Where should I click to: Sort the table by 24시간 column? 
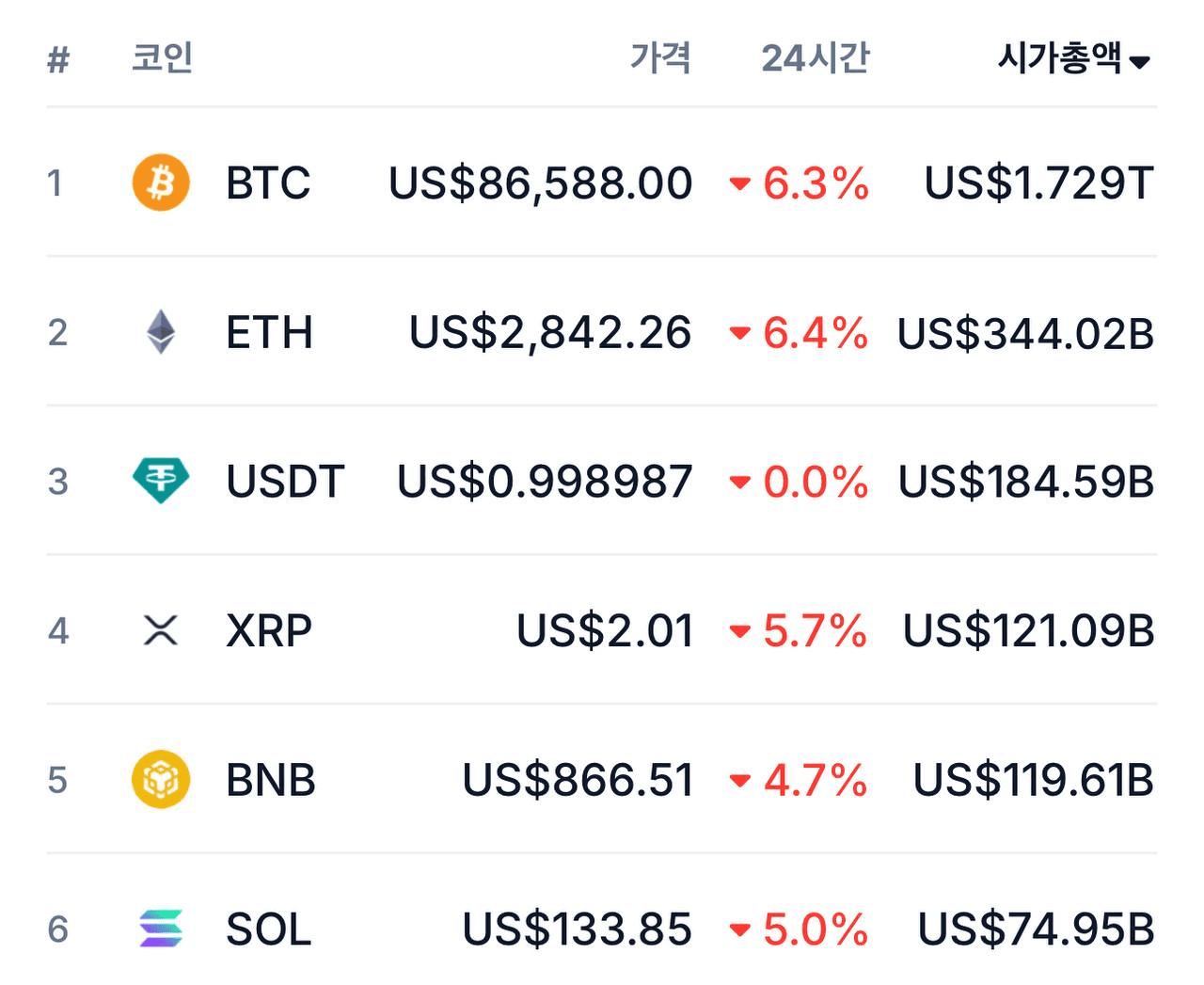[815, 58]
